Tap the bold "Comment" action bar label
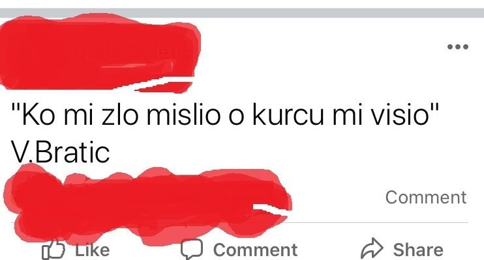This screenshot has height=260, width=484. click(x=255, y=250)
